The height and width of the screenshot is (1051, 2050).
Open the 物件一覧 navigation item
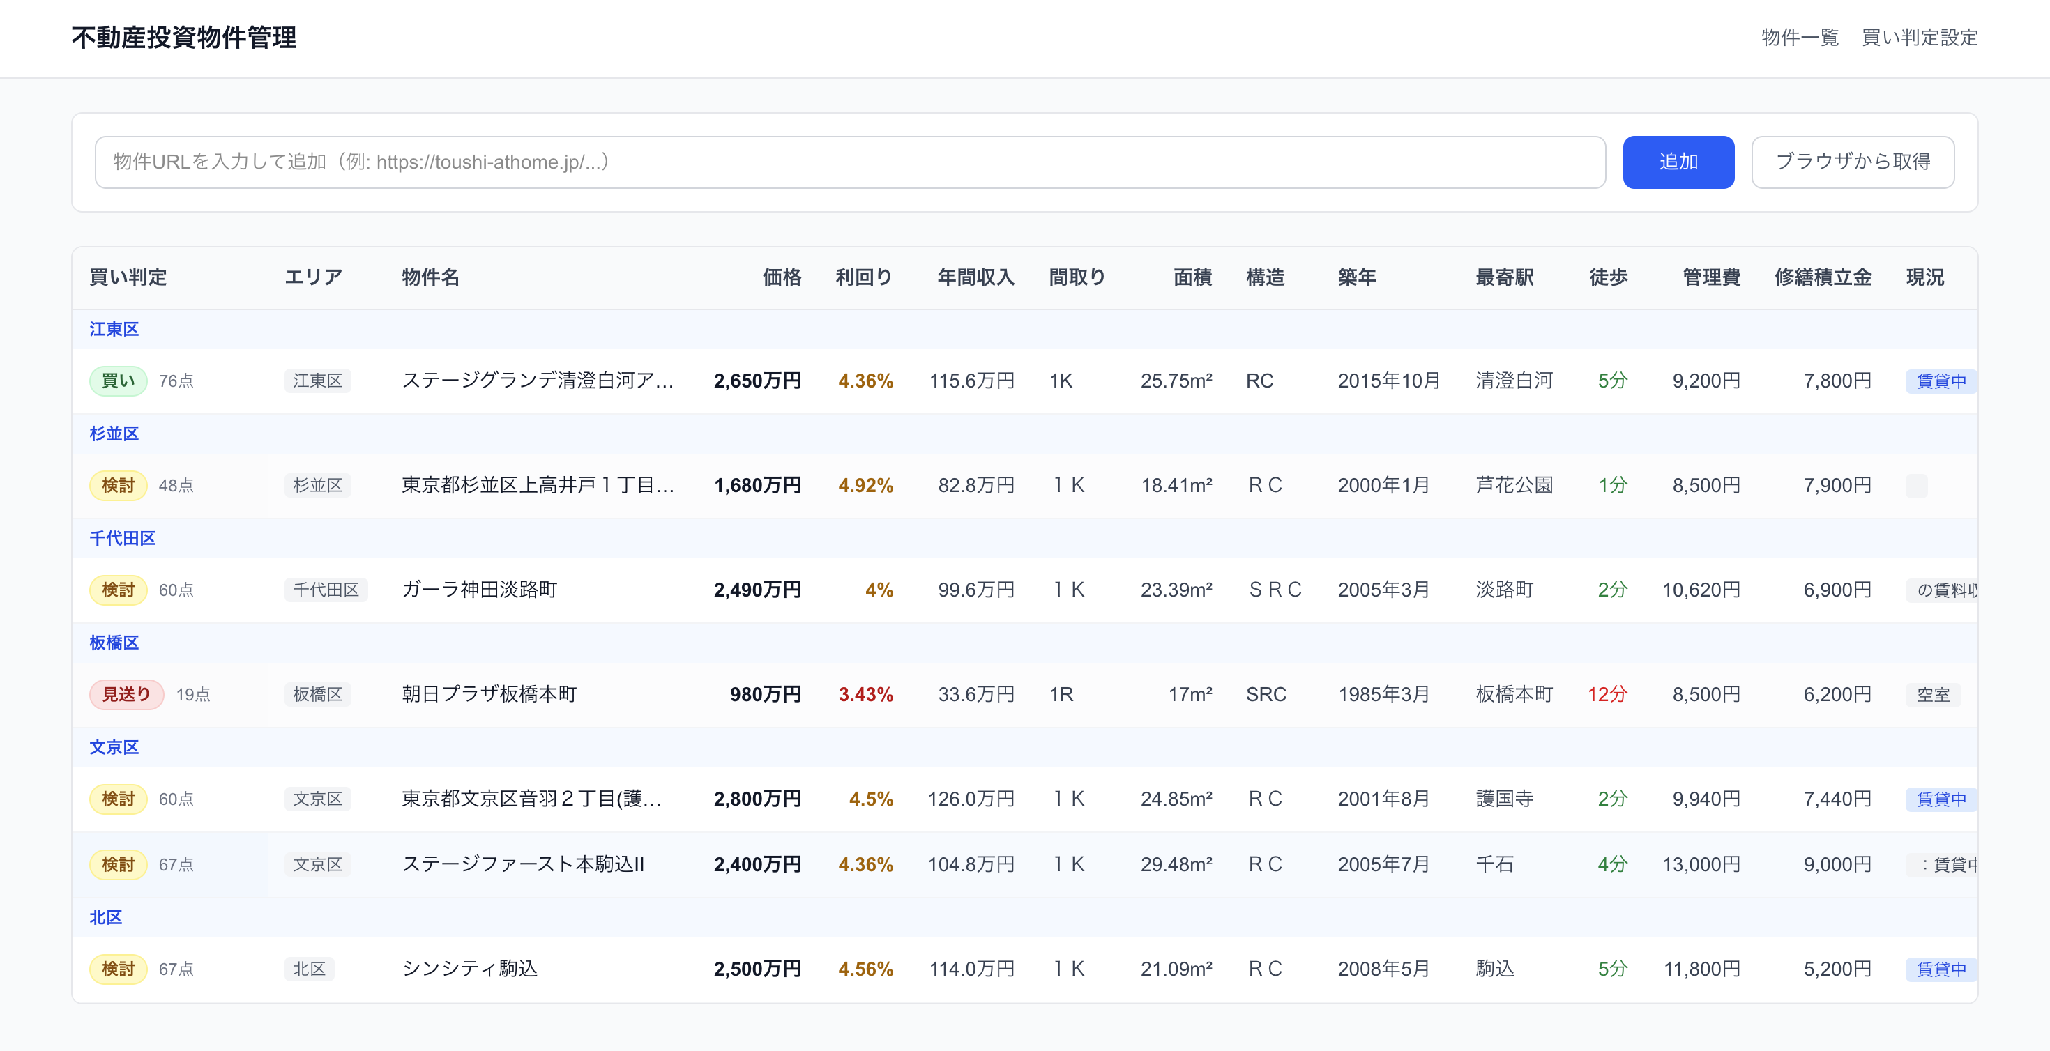pos(1799,38)
